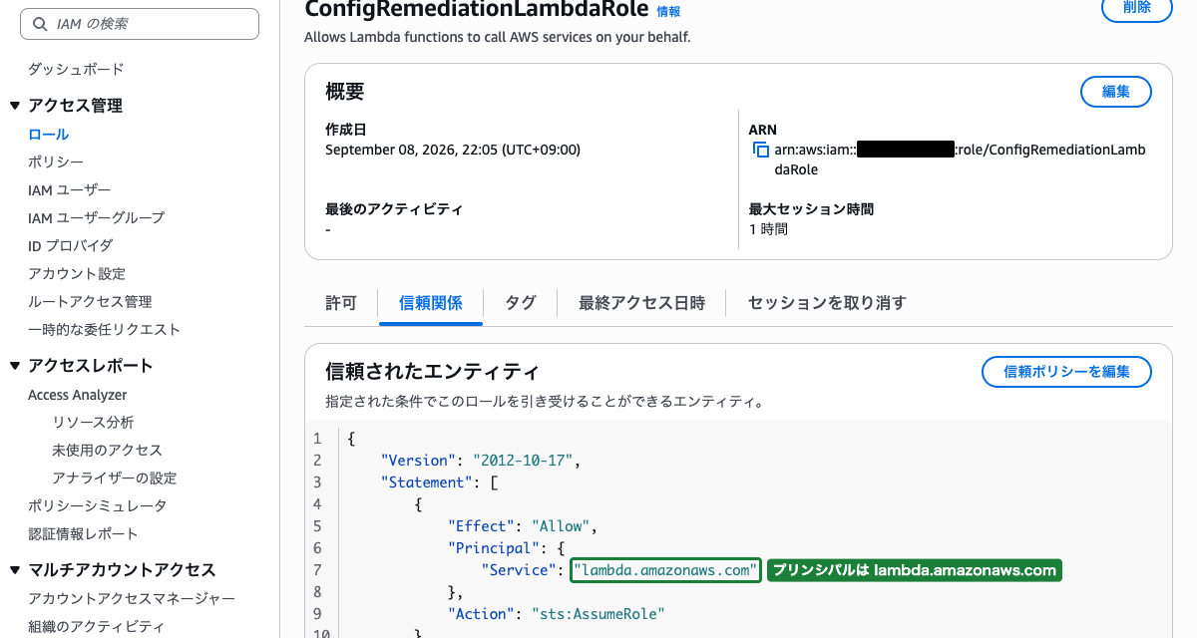Open ID プロバイダ in sidebar
This screenshot has height=638, width=1197.
71,245
